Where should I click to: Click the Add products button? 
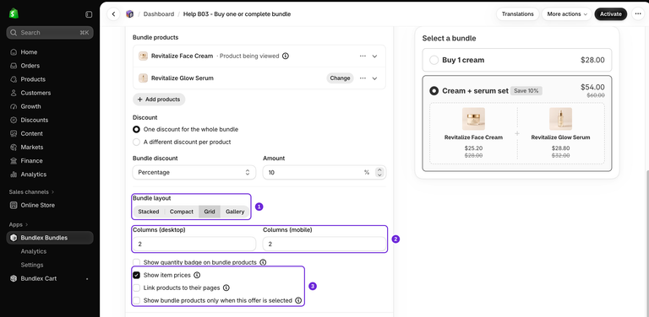[159, 99]
